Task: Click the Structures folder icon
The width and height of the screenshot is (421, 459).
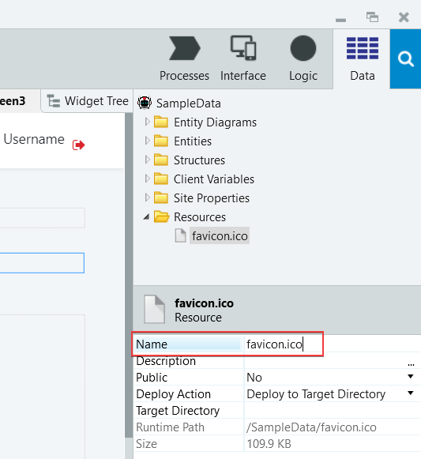Action: pyautogui.click(x=161, y=160)
